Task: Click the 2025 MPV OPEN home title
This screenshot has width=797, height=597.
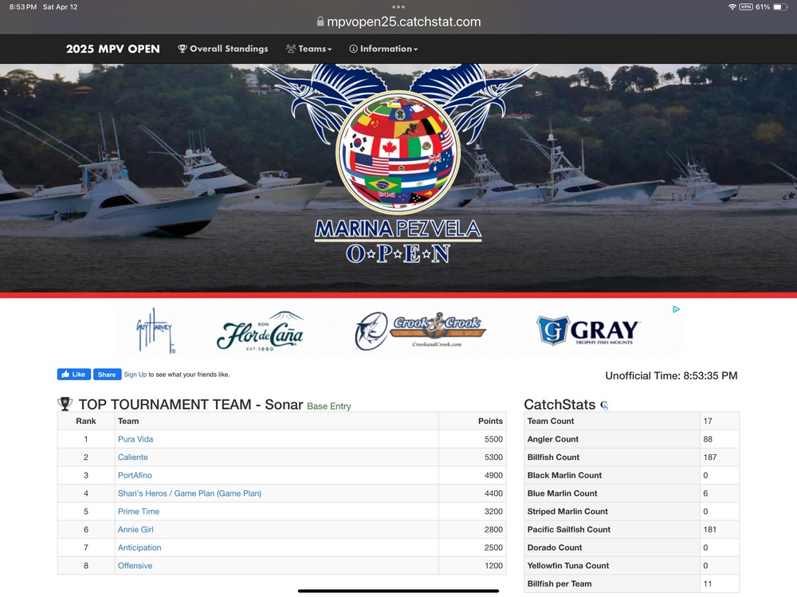Action: 112,49
